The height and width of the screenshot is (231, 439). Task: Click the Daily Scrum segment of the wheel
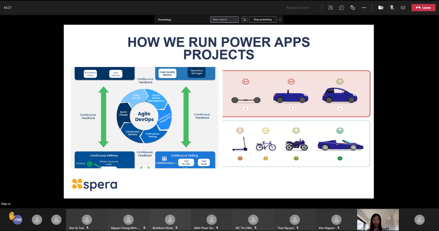tap(136, 96)
